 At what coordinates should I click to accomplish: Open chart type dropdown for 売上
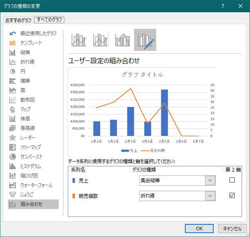click(x=210, y=180)
